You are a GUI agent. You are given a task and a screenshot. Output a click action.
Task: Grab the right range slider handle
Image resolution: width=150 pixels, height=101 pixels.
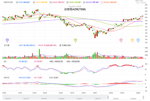[x=143, y=97]
